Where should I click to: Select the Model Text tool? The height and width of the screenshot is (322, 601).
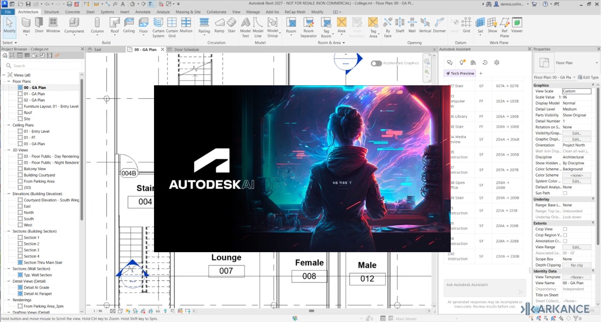[246, 27]
